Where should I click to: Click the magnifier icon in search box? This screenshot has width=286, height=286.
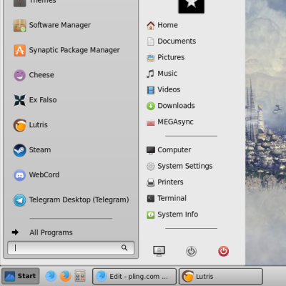click(124, 248)
